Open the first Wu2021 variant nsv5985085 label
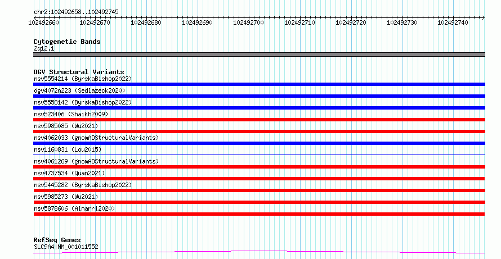 66,126
